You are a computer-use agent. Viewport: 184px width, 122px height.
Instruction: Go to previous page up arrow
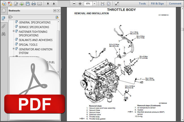pyautogui.click(x=48, y=4)
